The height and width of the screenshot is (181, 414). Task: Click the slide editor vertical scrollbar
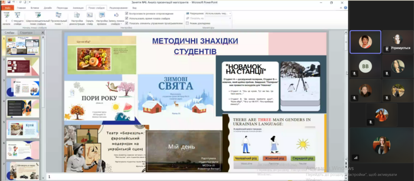[346, 96]
